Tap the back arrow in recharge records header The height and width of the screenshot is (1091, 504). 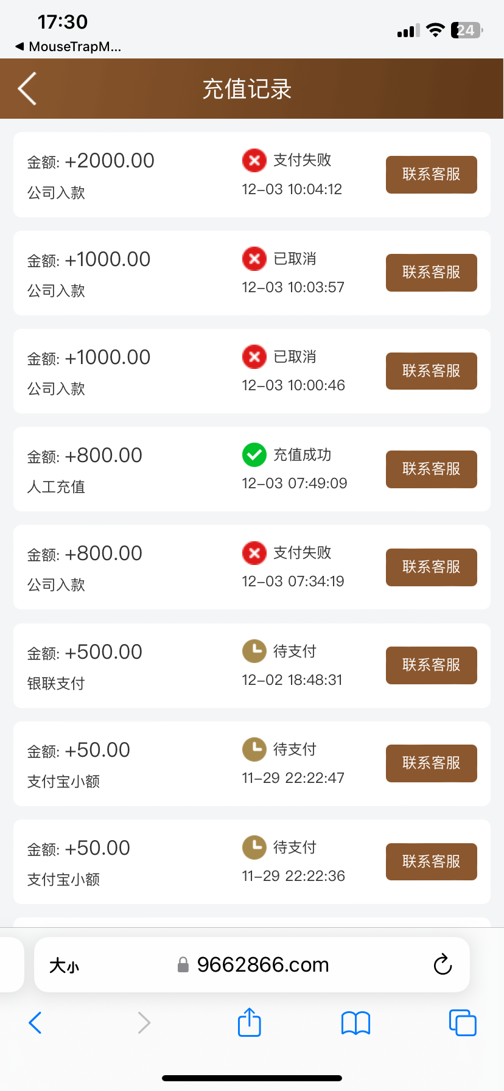[x=27, y=89]
